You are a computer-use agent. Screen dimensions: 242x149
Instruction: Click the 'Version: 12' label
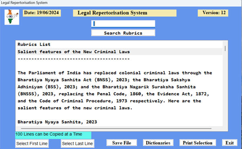coord(213,13)
